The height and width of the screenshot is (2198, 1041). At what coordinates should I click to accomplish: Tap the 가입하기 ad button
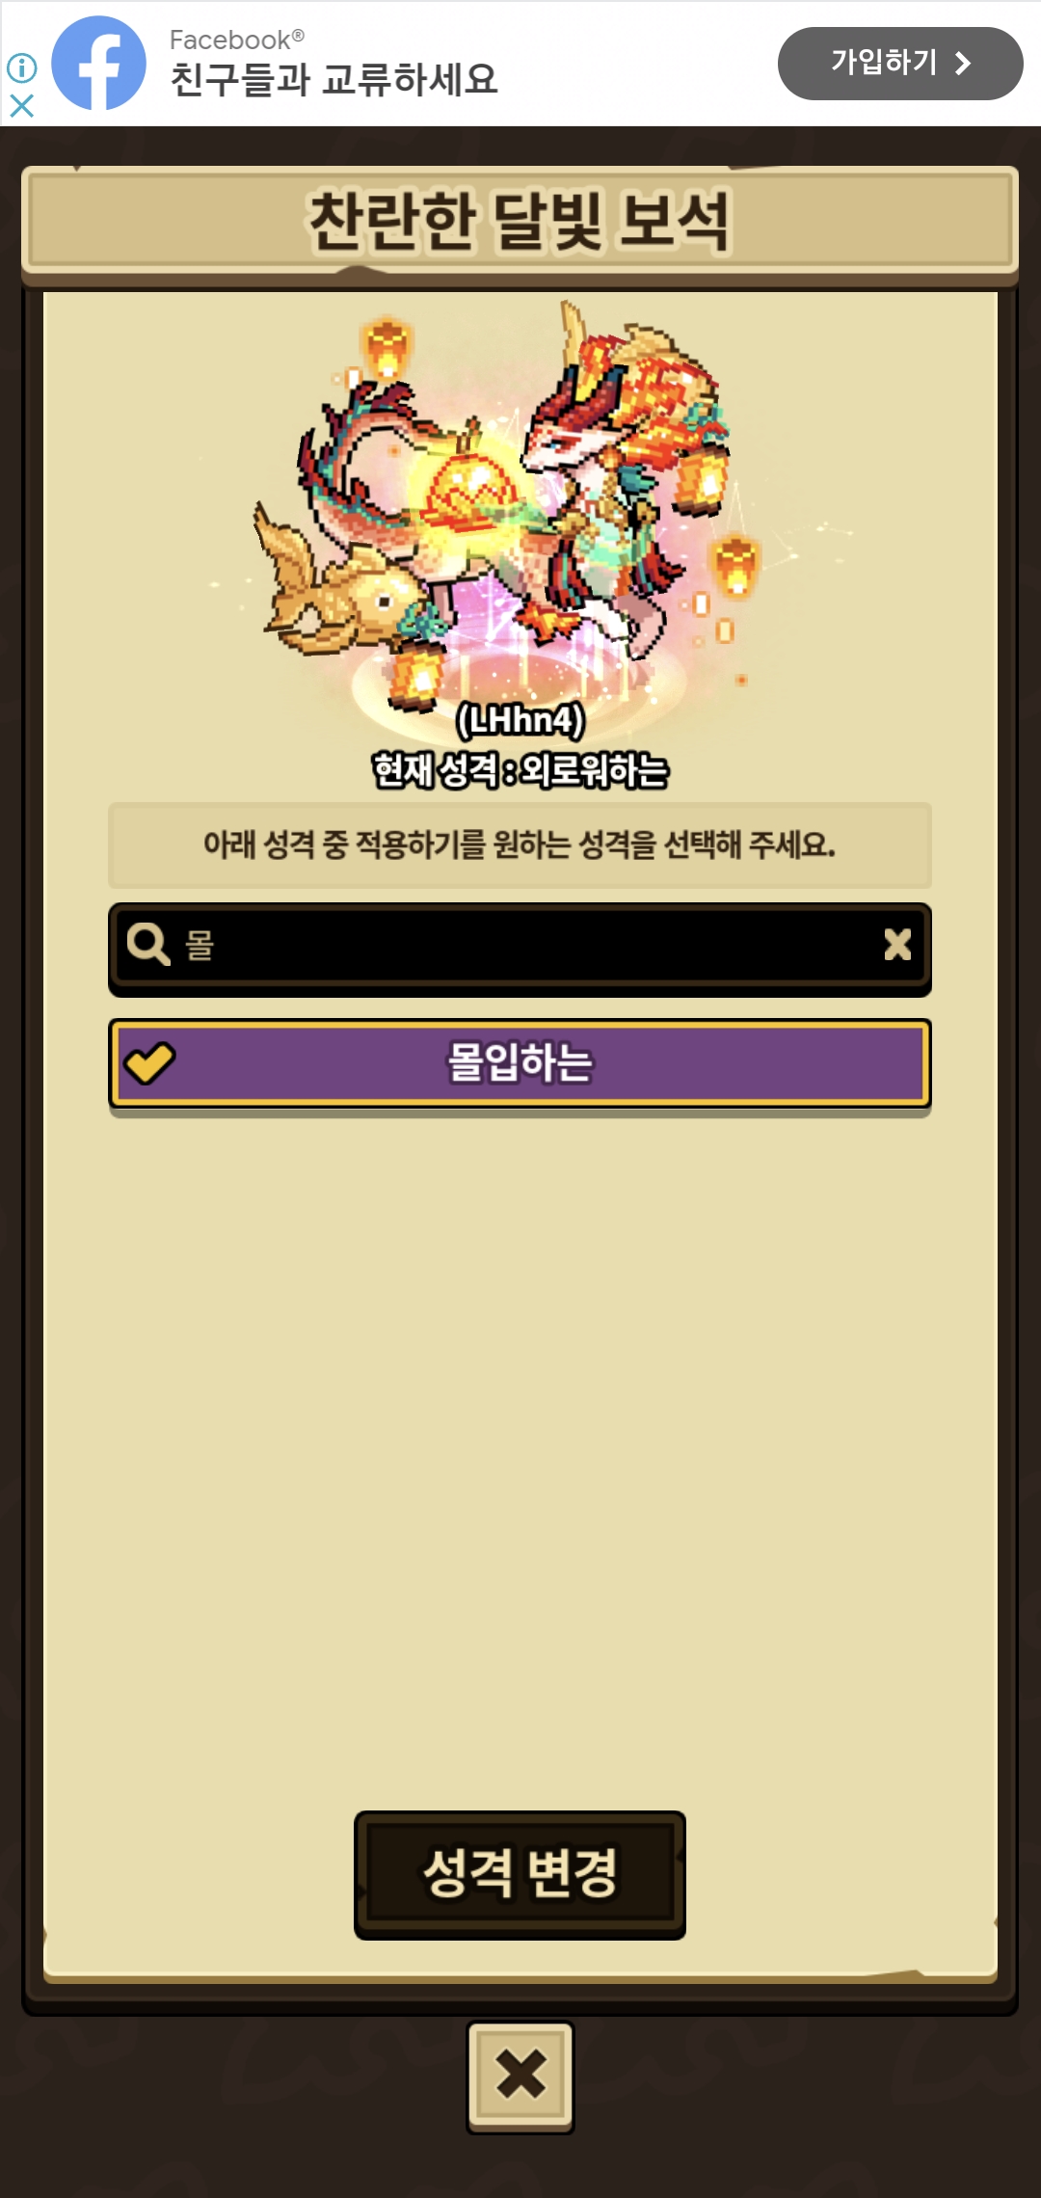click(x=900, y=64)
